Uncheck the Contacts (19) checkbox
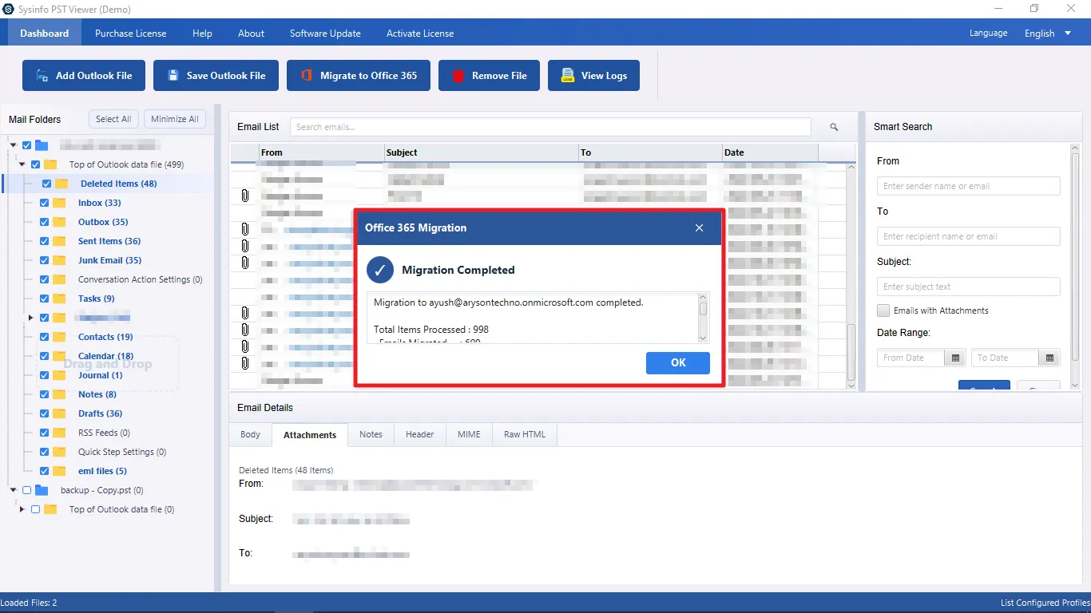This screenshot has width=1091, height=613. coord(45,337)
